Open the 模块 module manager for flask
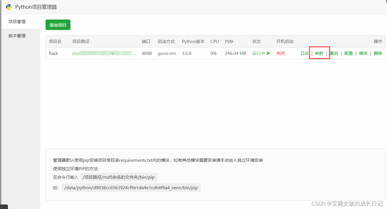This screenshot has height=209, width=387. (363, 53)
